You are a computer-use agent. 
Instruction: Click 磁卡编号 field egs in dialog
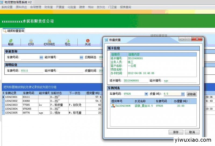pos(180,81)
